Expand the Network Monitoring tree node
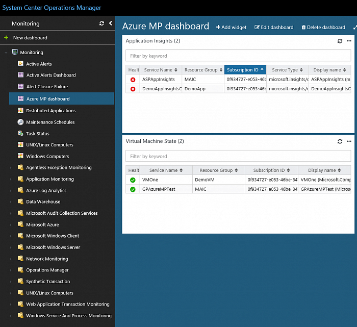 pos(11,259)
